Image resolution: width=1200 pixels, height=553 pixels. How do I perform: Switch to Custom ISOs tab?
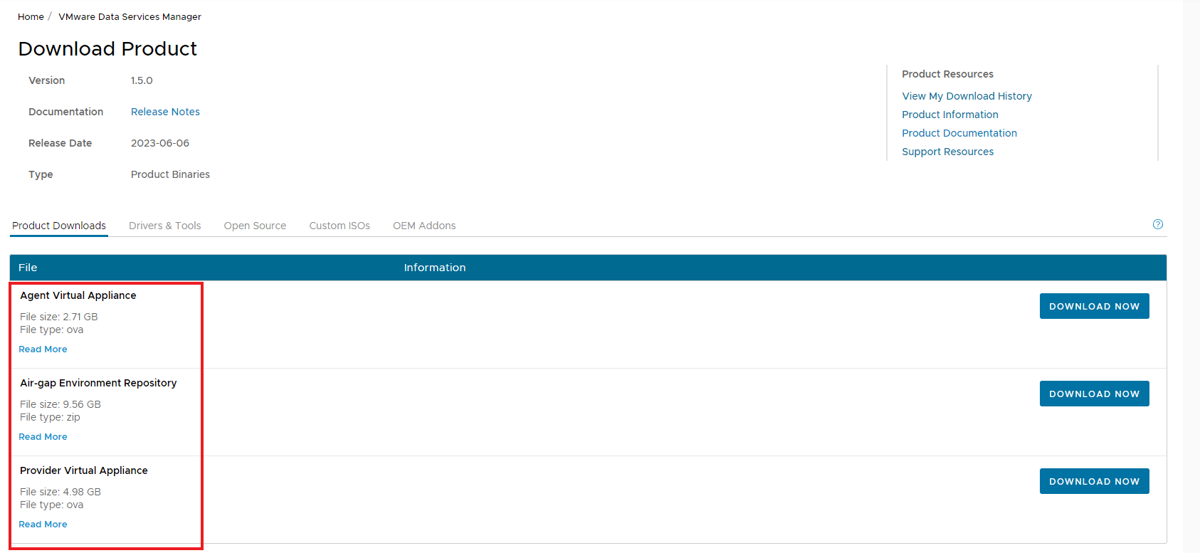pos(340,226)
